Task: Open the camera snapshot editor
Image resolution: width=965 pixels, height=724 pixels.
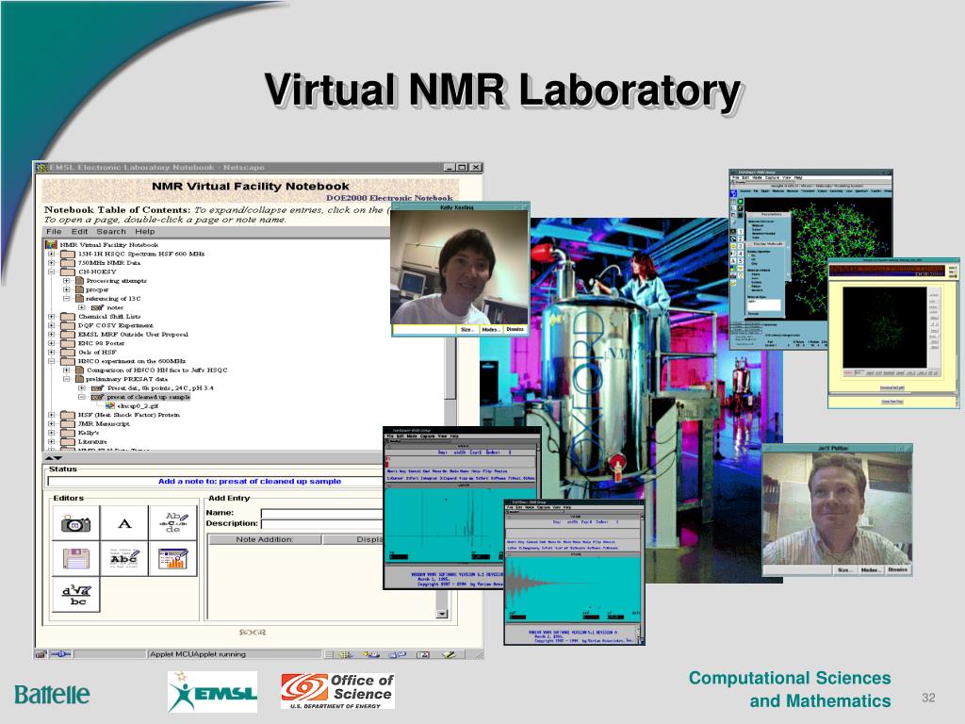Action: pos(75,523)
